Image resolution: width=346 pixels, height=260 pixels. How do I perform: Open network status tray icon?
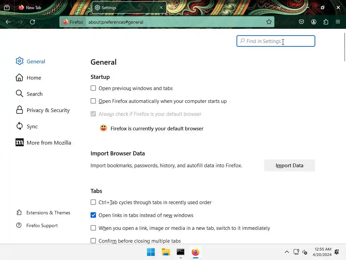296,252
